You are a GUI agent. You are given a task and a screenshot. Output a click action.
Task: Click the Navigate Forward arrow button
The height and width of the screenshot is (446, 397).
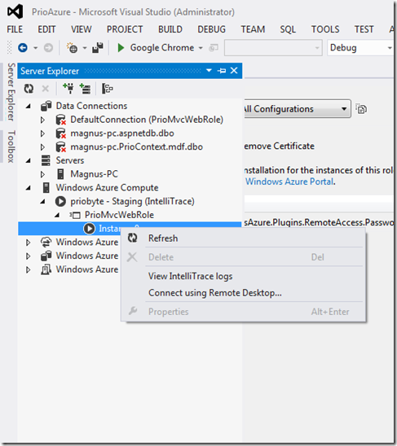[x=48, y=48]
